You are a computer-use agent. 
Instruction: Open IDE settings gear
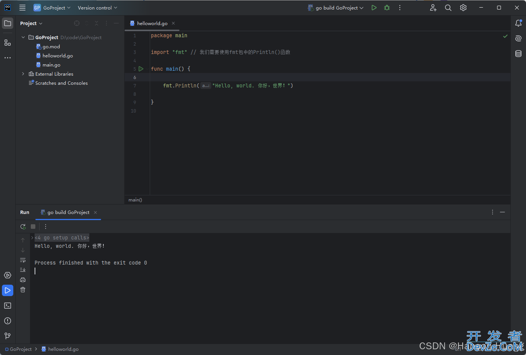(463, 8)
